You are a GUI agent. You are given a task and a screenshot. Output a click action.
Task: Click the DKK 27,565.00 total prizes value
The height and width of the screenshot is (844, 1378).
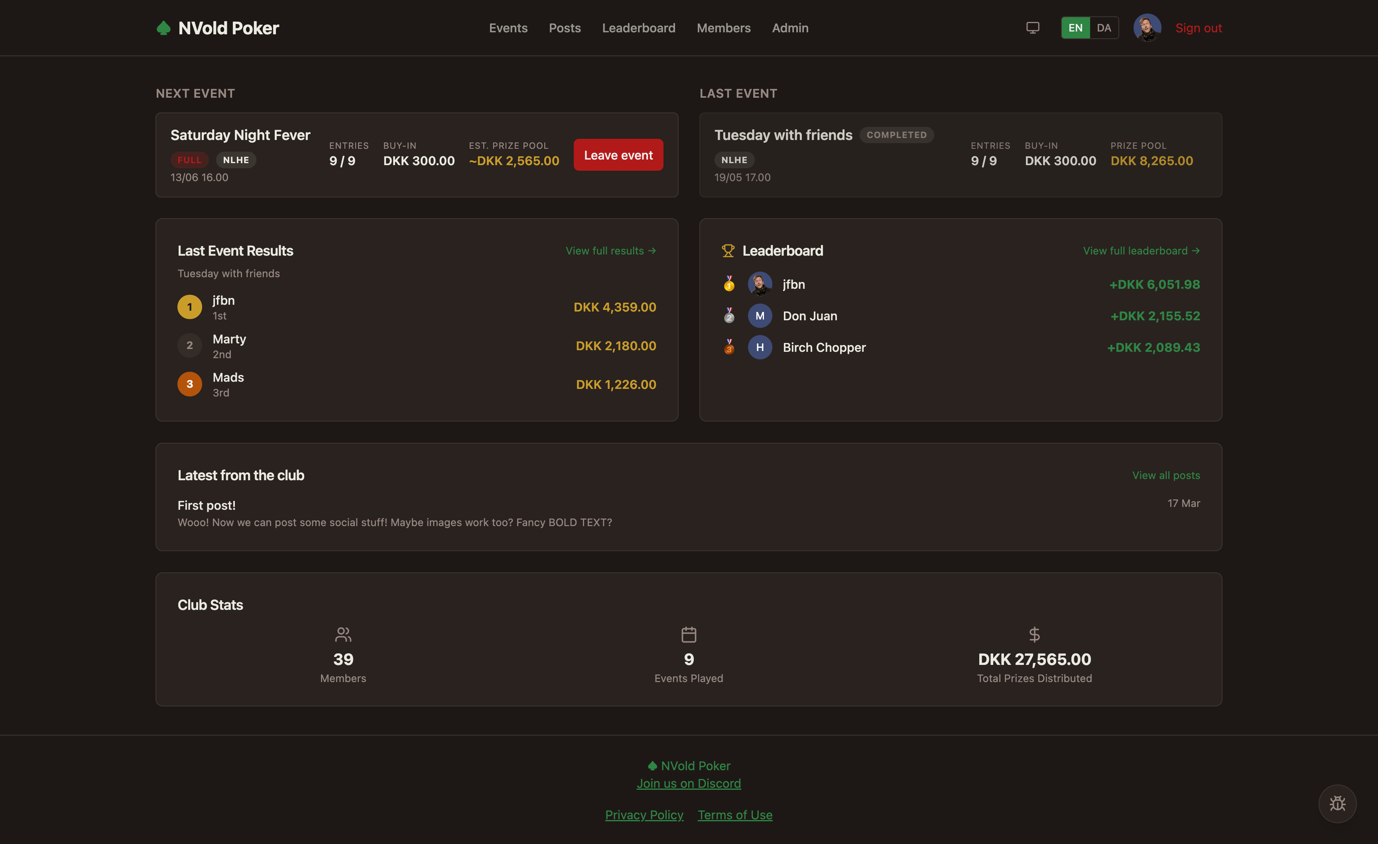(x=1034, y=659)
